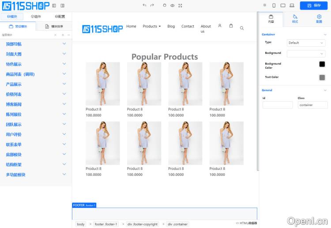
Task: Click the eye preview icon in toolbar
Action: pyautogui.click(x=173, y=5)
